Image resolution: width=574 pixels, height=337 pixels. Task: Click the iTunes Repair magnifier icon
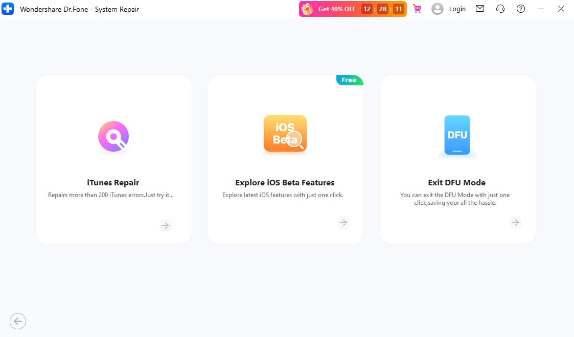[113, 136]
